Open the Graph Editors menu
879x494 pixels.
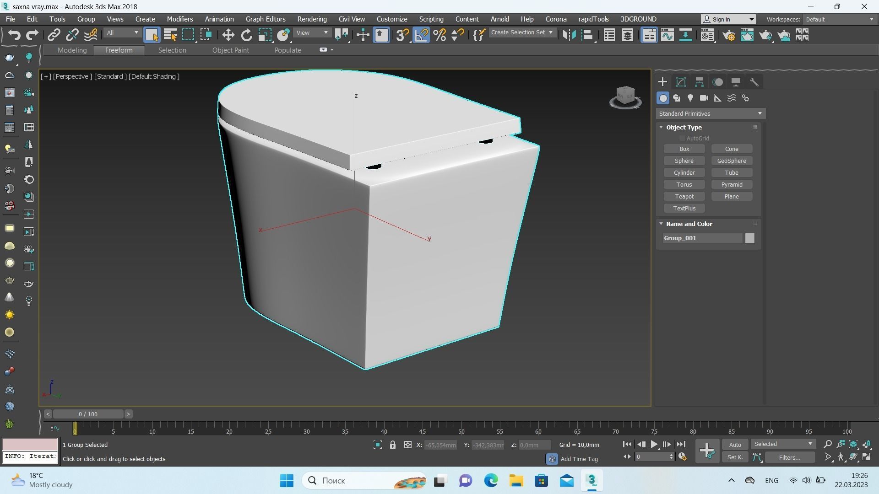coord(266,19)
